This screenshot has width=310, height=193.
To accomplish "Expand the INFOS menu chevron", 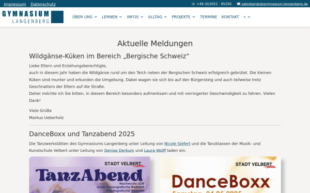I will coord(142,17).
